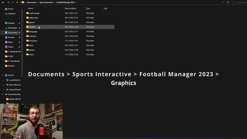Click the navigation pane scrollbar

point(22,42)
